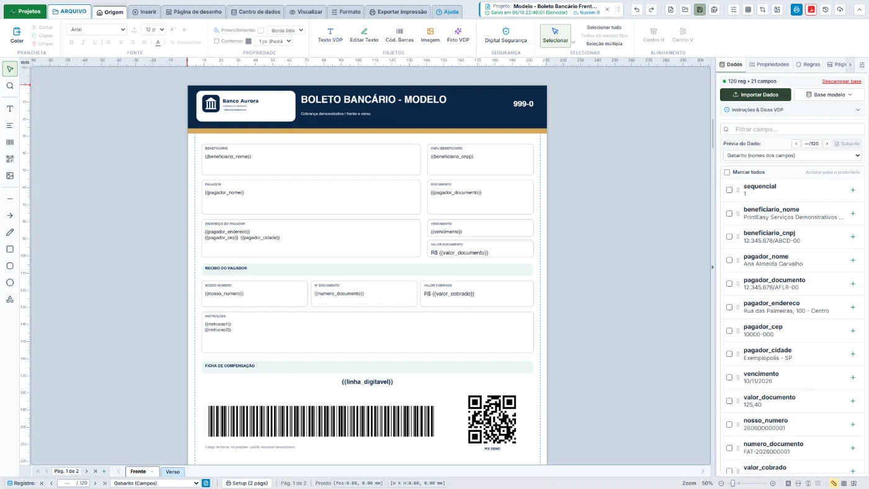
Task: Select the zoom magnifier tool in left toolbar
Action: tap(10, 86)
